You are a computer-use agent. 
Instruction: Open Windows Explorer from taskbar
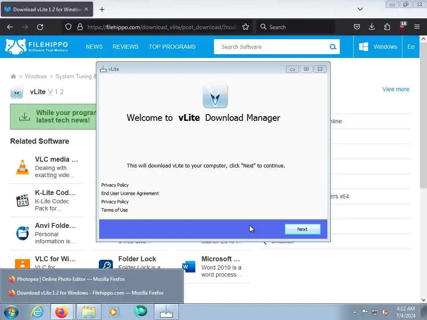click(89, 312)
